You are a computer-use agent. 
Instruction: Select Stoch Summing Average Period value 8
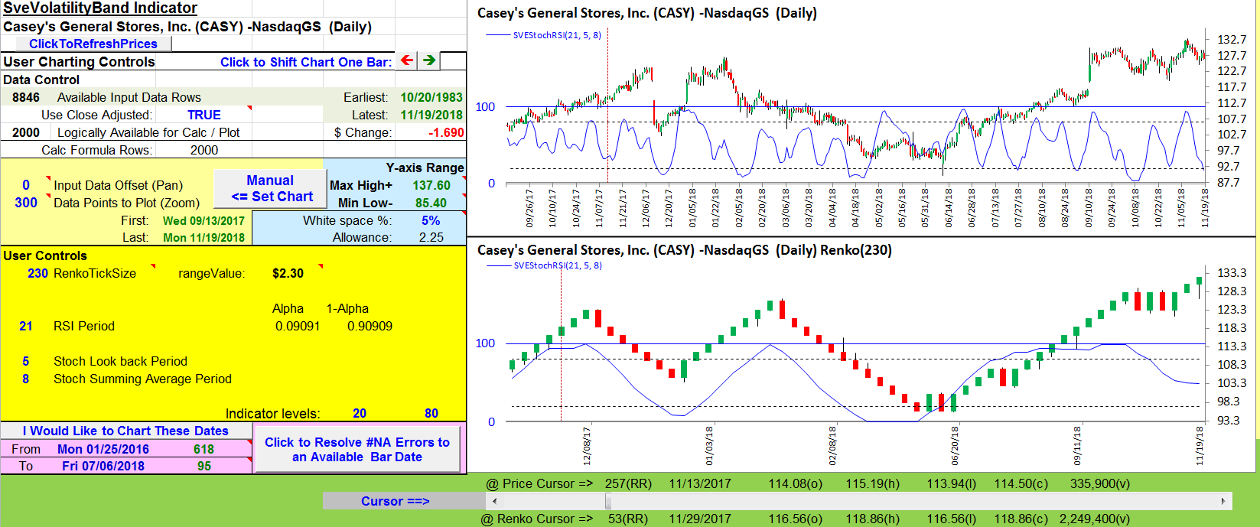pos(26,379)
